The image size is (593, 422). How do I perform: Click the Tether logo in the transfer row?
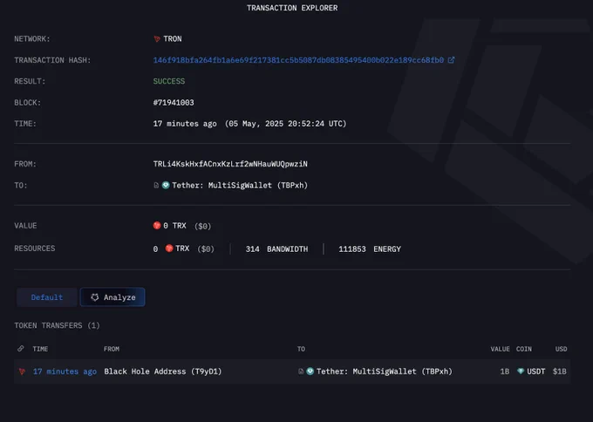310,371
